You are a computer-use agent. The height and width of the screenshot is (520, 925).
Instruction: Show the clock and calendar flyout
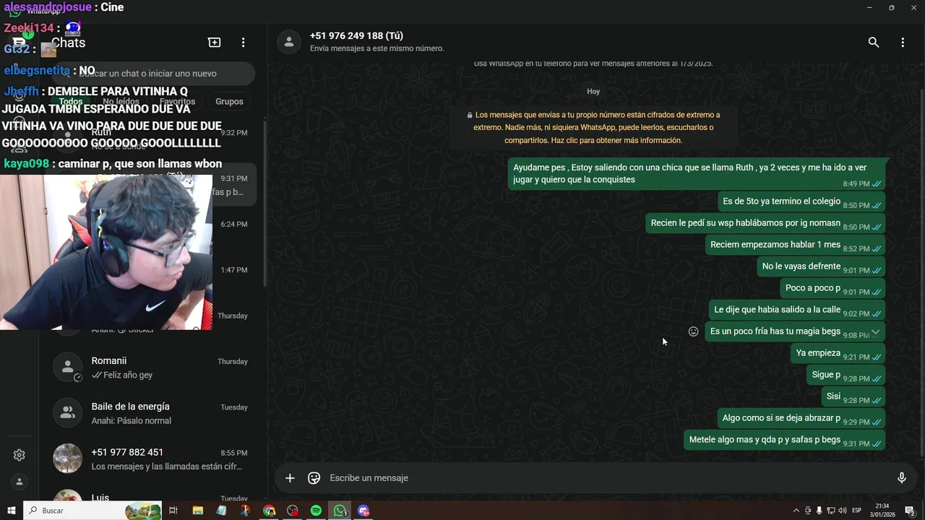pyautogui.click(x=882, y=511)
